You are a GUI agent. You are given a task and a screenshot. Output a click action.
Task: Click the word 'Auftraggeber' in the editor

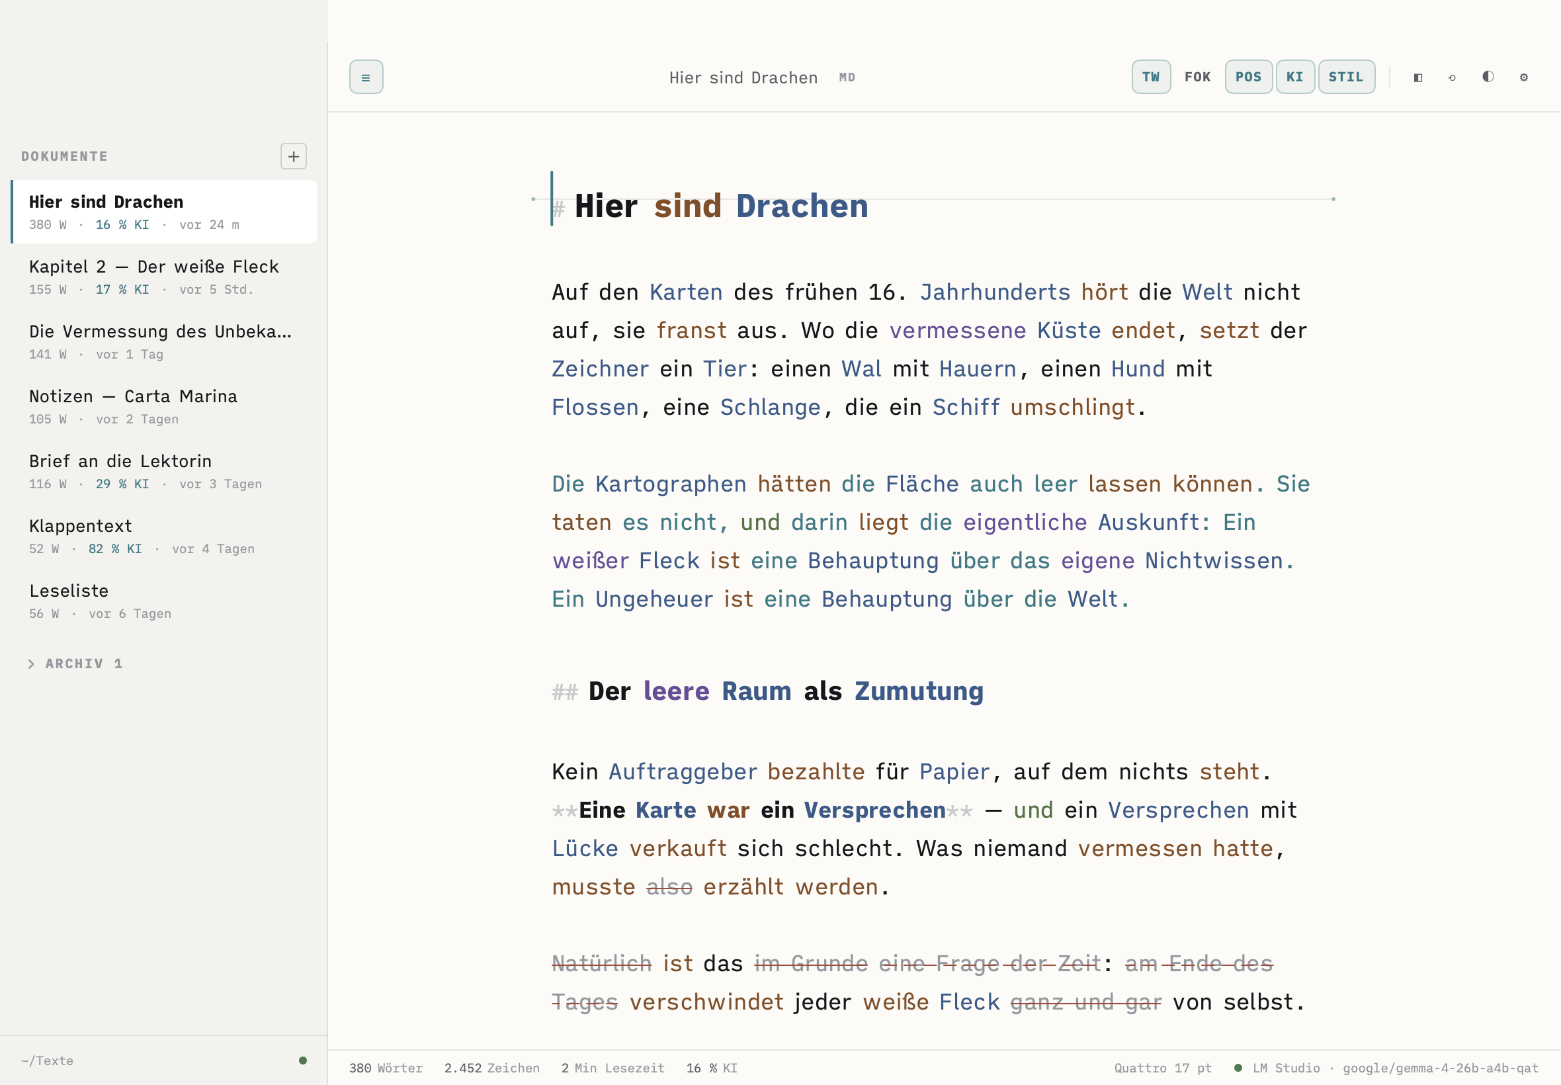tap(683, 771)
